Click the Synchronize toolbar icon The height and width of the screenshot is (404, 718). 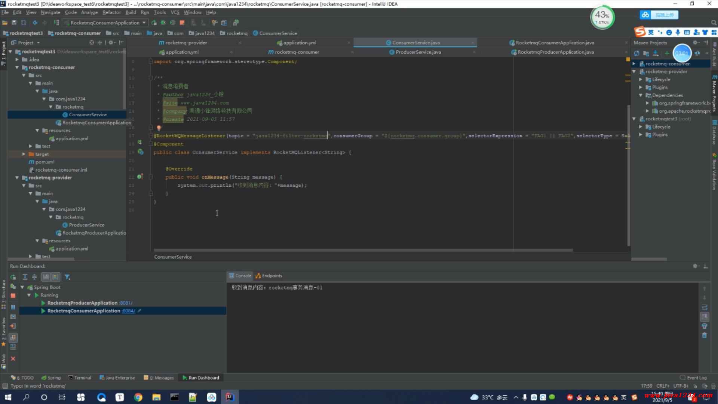pyautogui.click(x=24, y=23)
